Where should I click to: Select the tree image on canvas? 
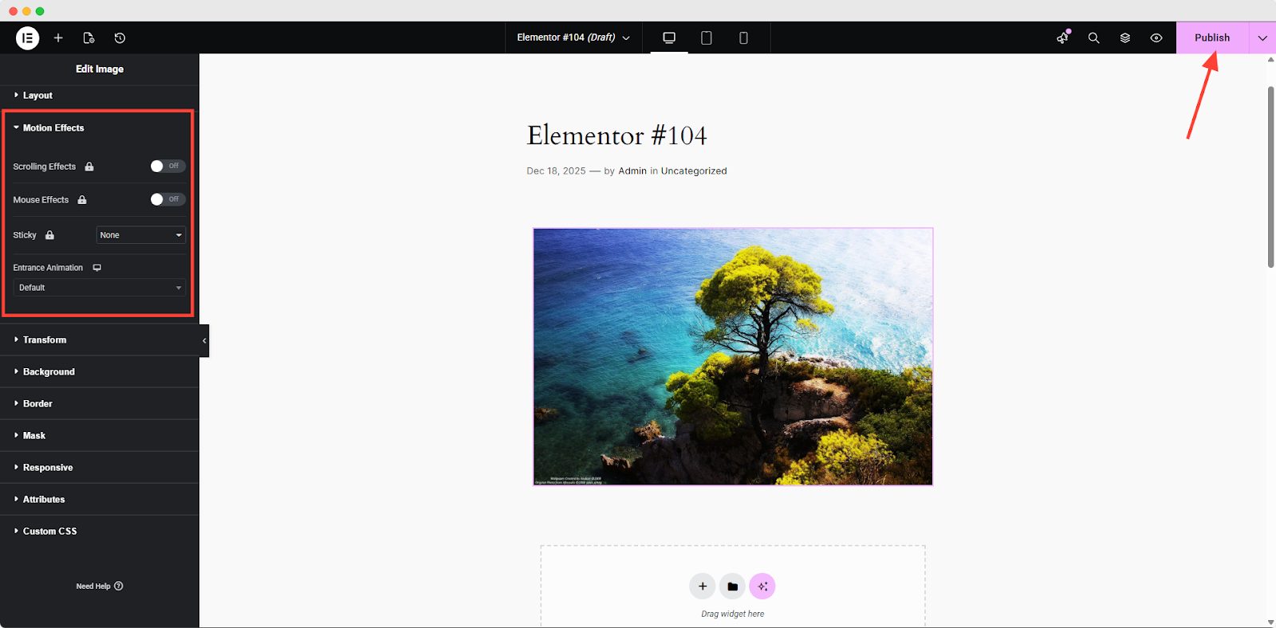point(732,356)
